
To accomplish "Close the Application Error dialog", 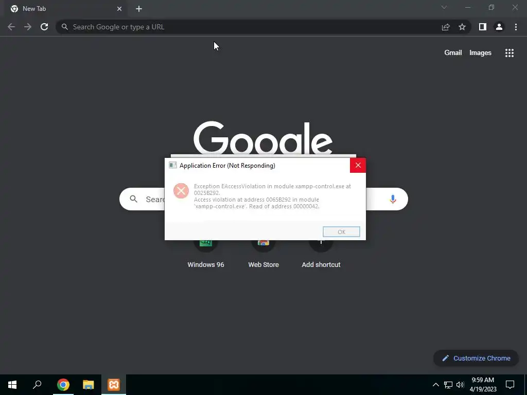I will [x=358, y=165].
